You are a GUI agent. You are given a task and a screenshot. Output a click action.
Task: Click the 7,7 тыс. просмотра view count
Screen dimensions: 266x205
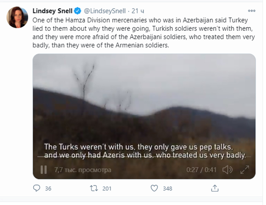pos(83,170)
